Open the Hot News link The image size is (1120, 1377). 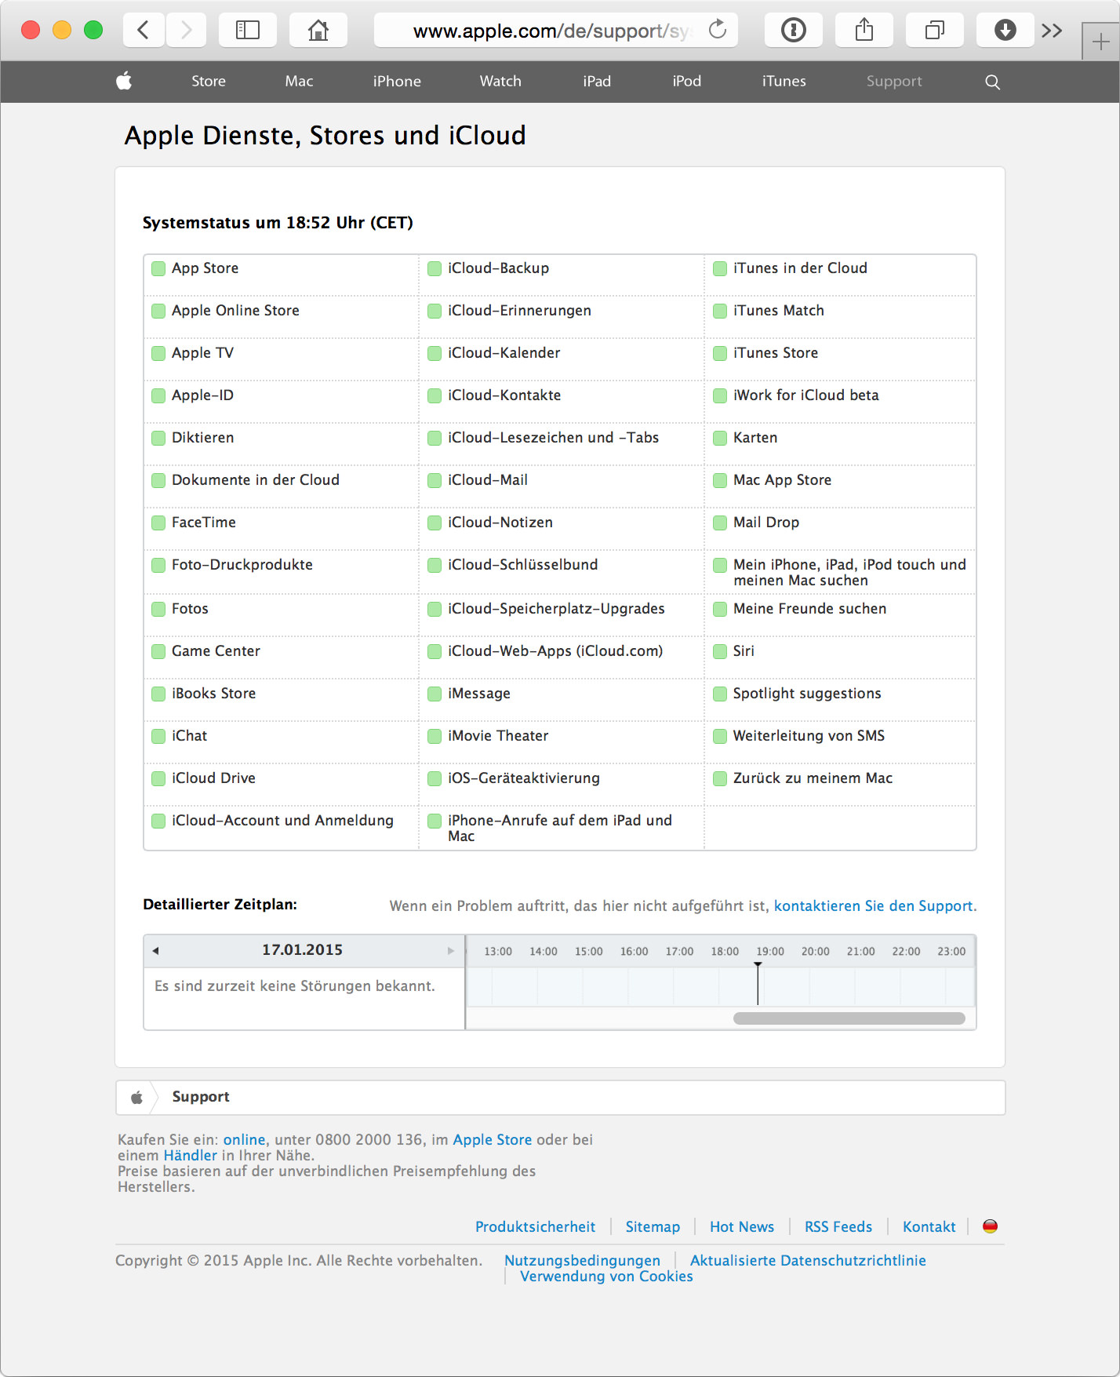[x=742, y=1226]
